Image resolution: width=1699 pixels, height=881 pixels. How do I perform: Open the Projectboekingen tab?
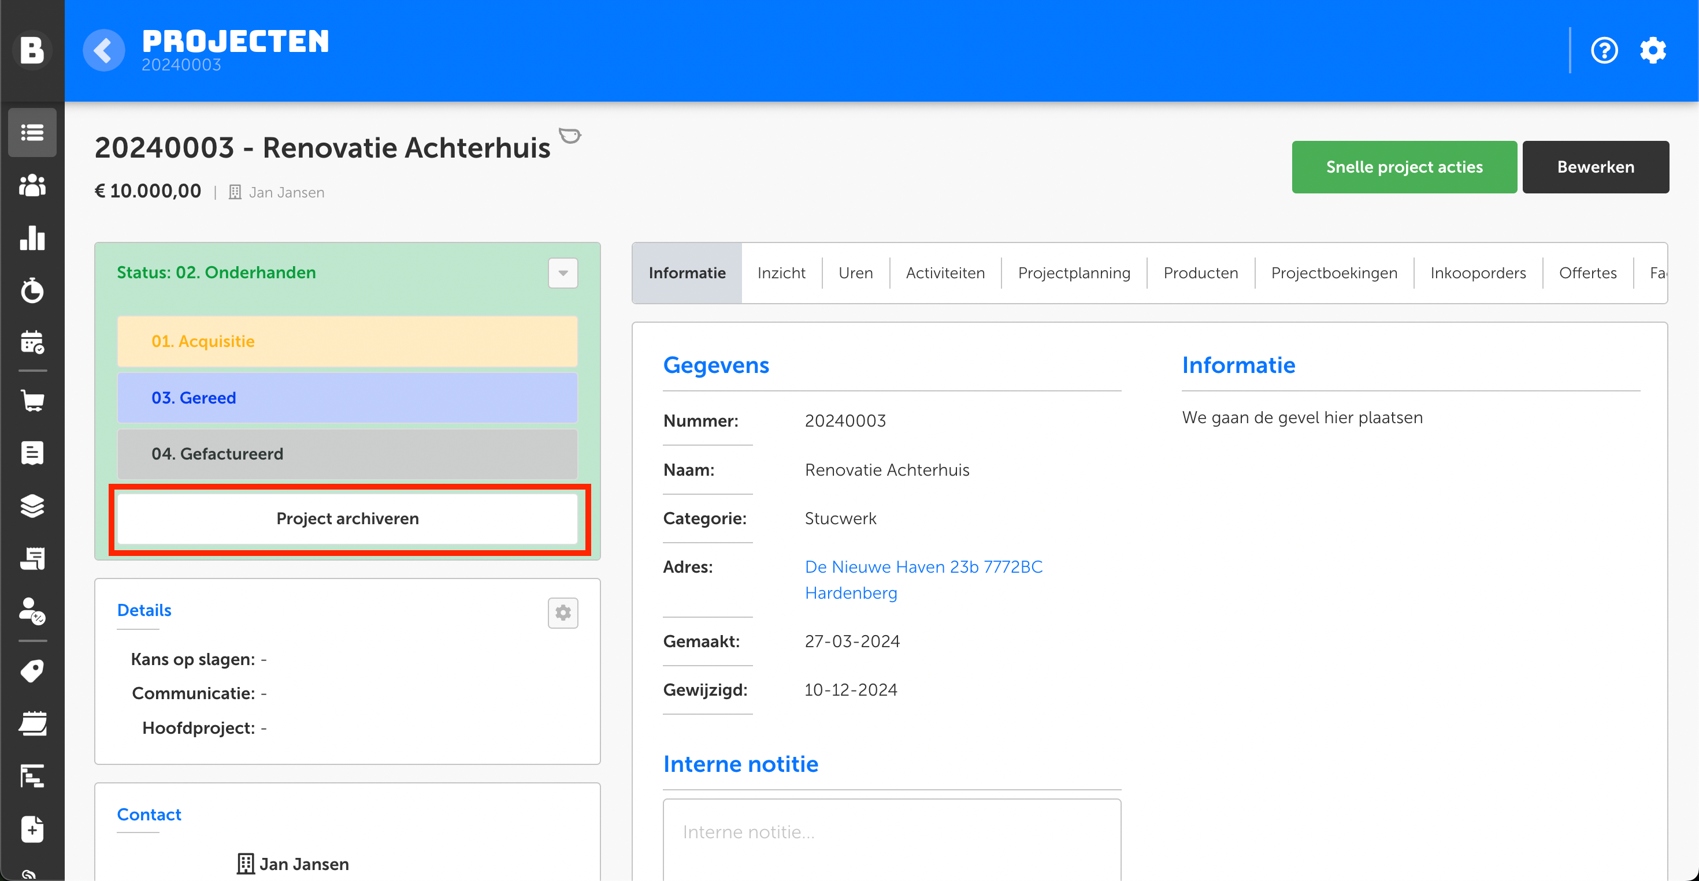[x=1334, y=273]
